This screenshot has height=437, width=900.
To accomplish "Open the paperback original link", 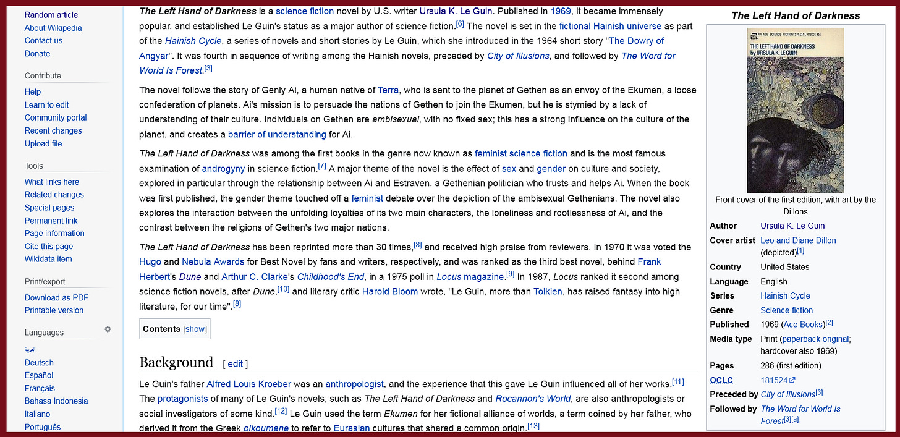I will click(816, 339).
